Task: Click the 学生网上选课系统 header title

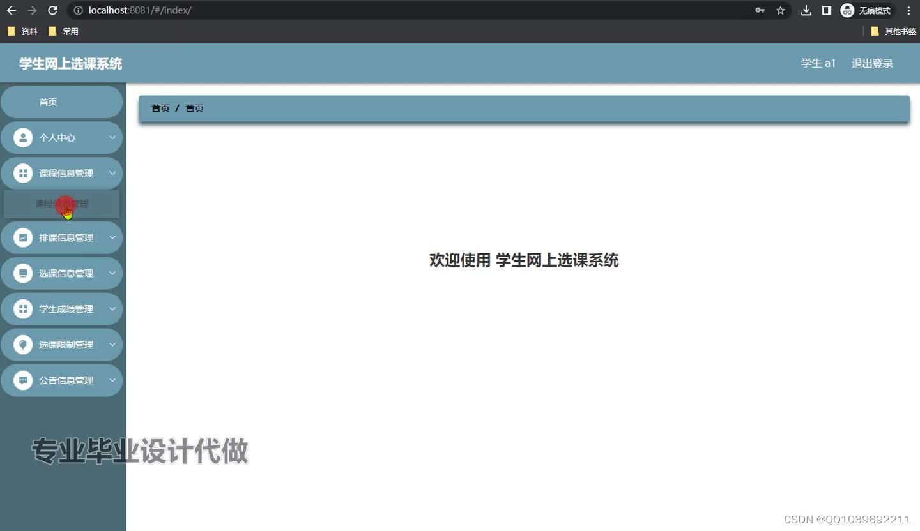Action: [70, 64]
